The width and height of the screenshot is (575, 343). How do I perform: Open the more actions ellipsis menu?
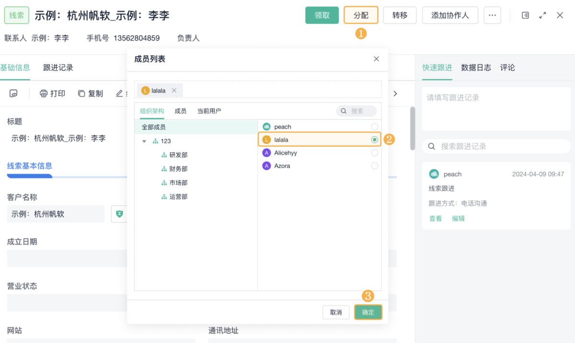492,15
